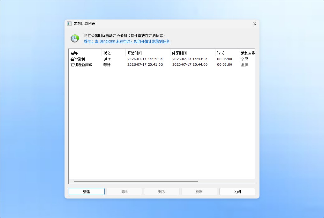Click the 00:03:00 duration cell
The width and height of the screenshot is (324, 218).
click(224, 64)
